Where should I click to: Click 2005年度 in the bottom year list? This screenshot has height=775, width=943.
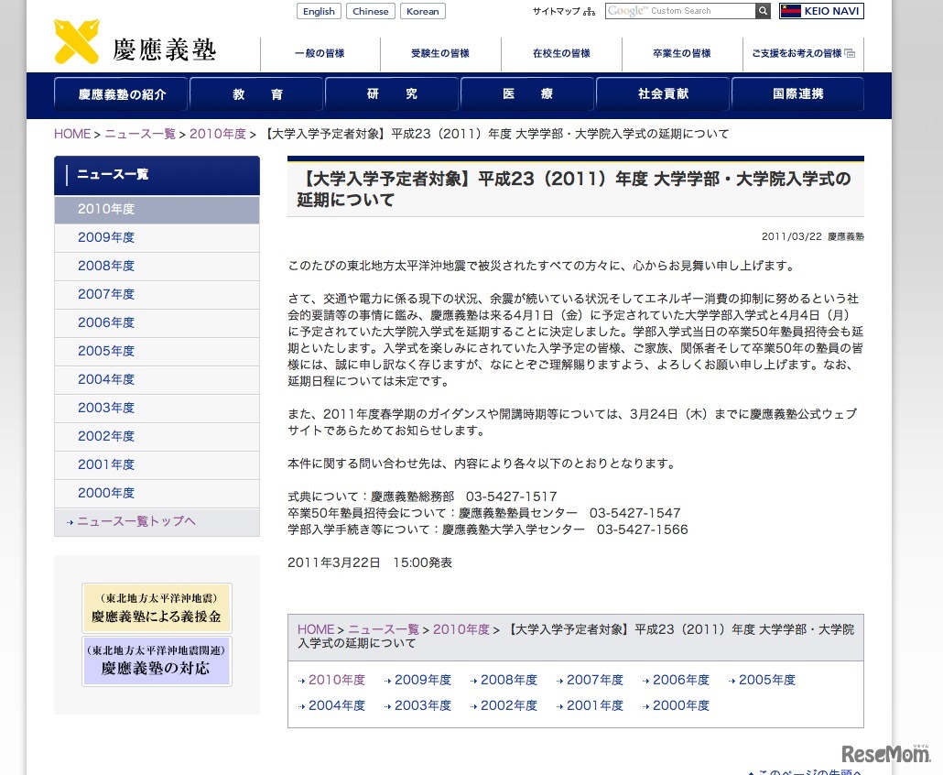coord(767,680)
